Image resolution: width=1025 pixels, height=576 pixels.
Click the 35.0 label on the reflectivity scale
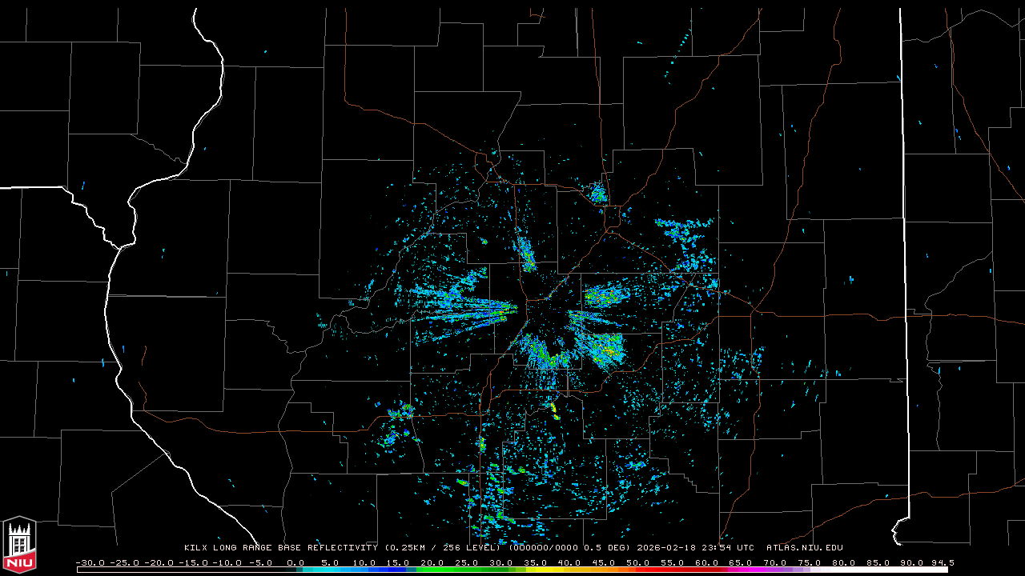click(x=536, y=562)
